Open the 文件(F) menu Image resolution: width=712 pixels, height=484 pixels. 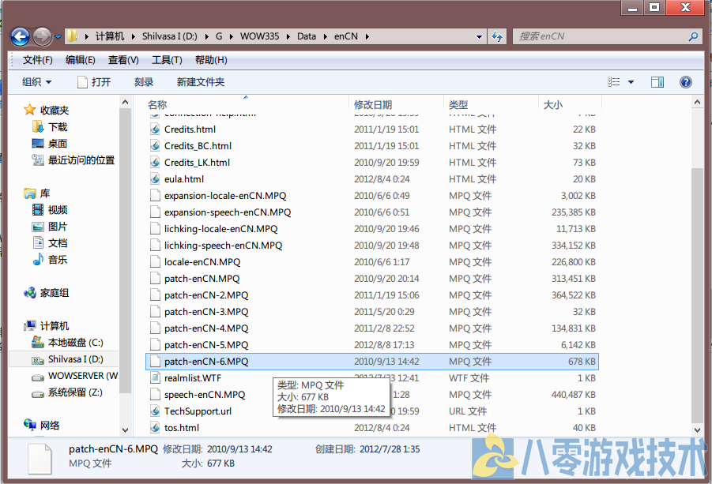[37, 60]
